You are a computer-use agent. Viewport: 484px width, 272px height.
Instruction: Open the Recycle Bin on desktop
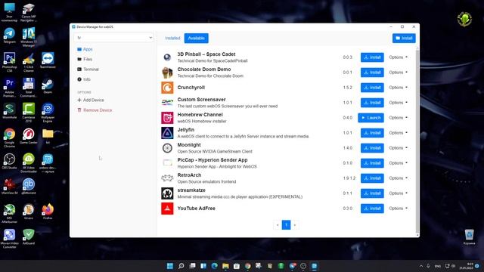(x=469, y=236)
